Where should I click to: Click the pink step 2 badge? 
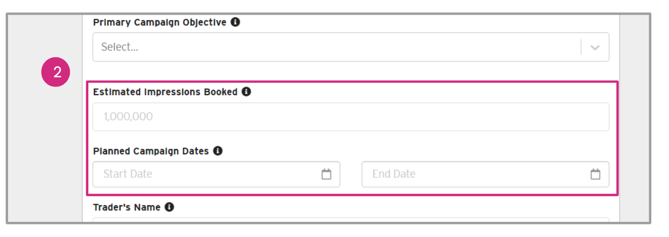[55, 73]
